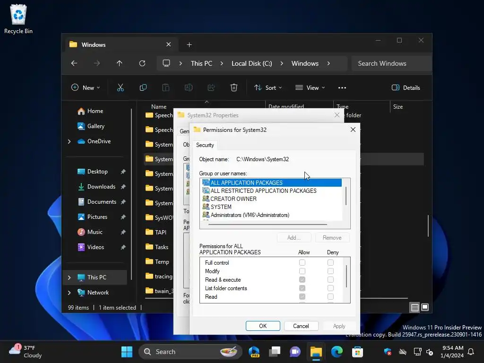484x363 pixels.
Task: Switch to details list view icon in status bar
Action: click(415, 307)
